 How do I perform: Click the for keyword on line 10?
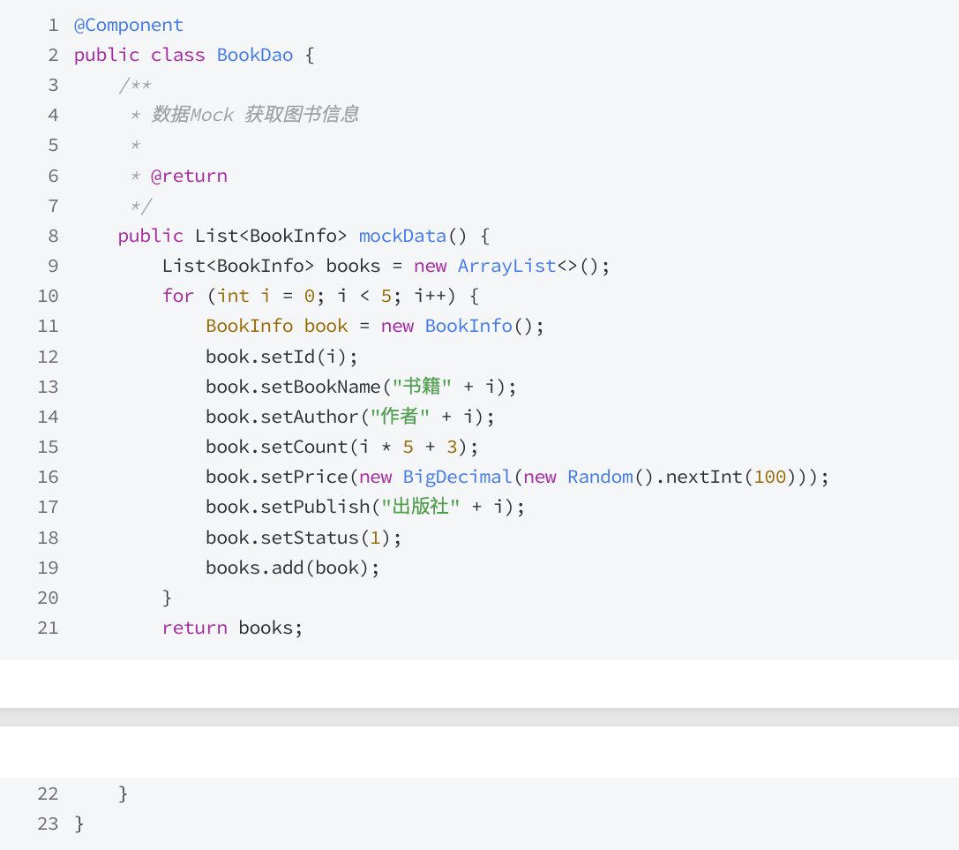click(178, 297)
